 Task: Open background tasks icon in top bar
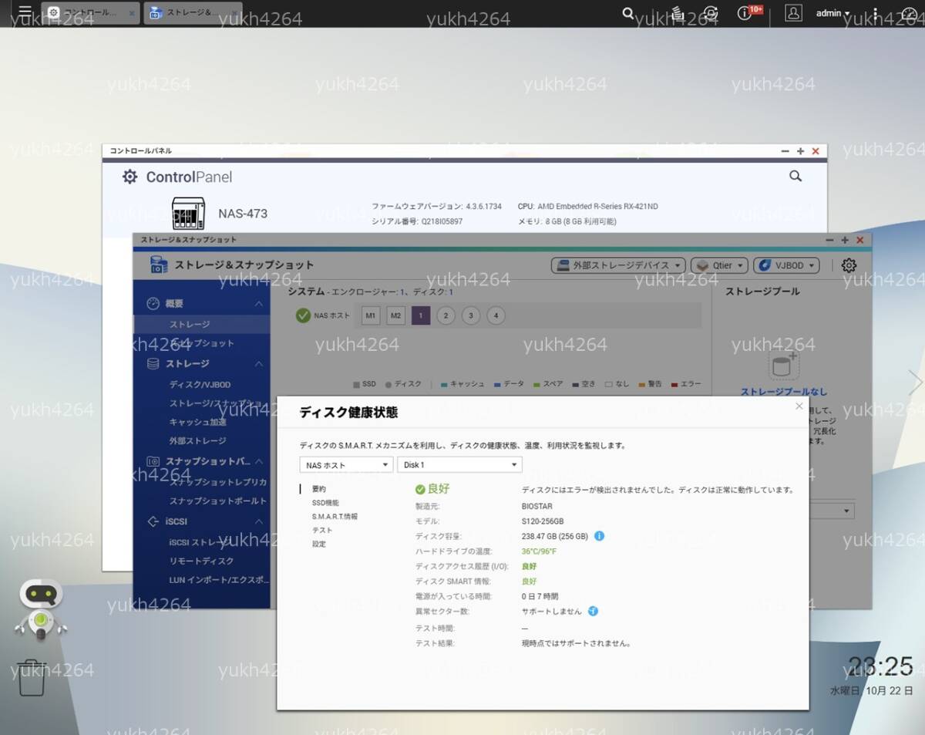click(x=677, y=13)
